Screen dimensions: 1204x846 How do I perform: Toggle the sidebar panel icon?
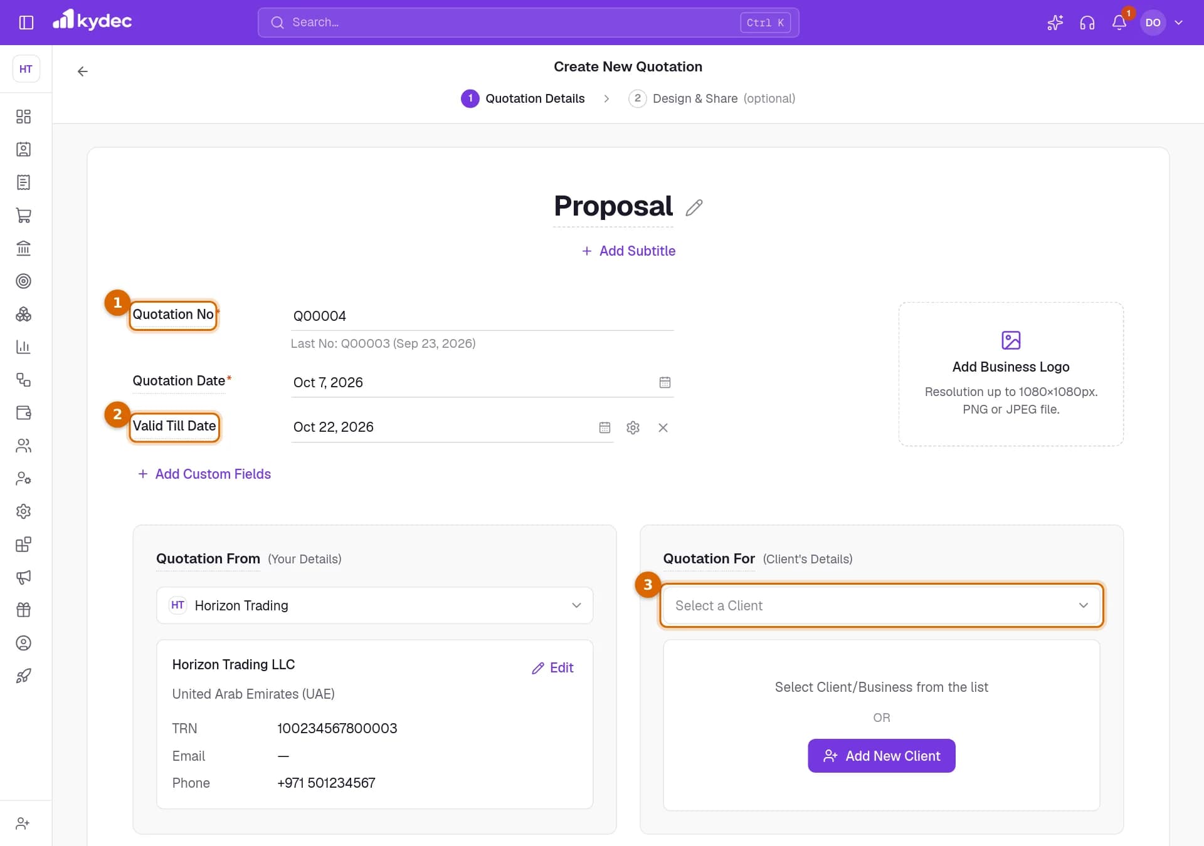pyautogui.click(x=26, y=23)
